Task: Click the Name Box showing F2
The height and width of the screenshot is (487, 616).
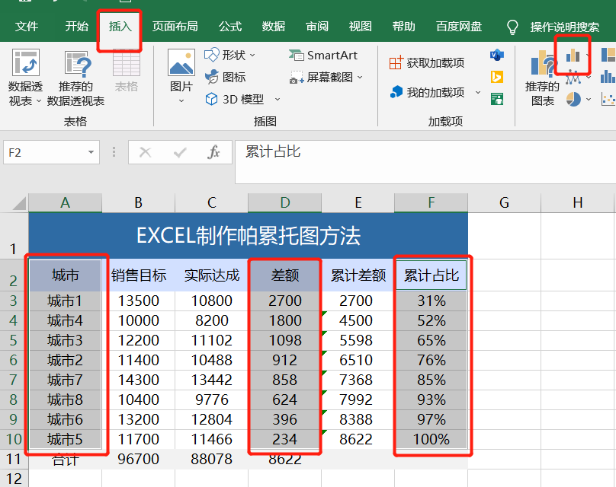Action: pyautogui.click(x=45, y=152)
